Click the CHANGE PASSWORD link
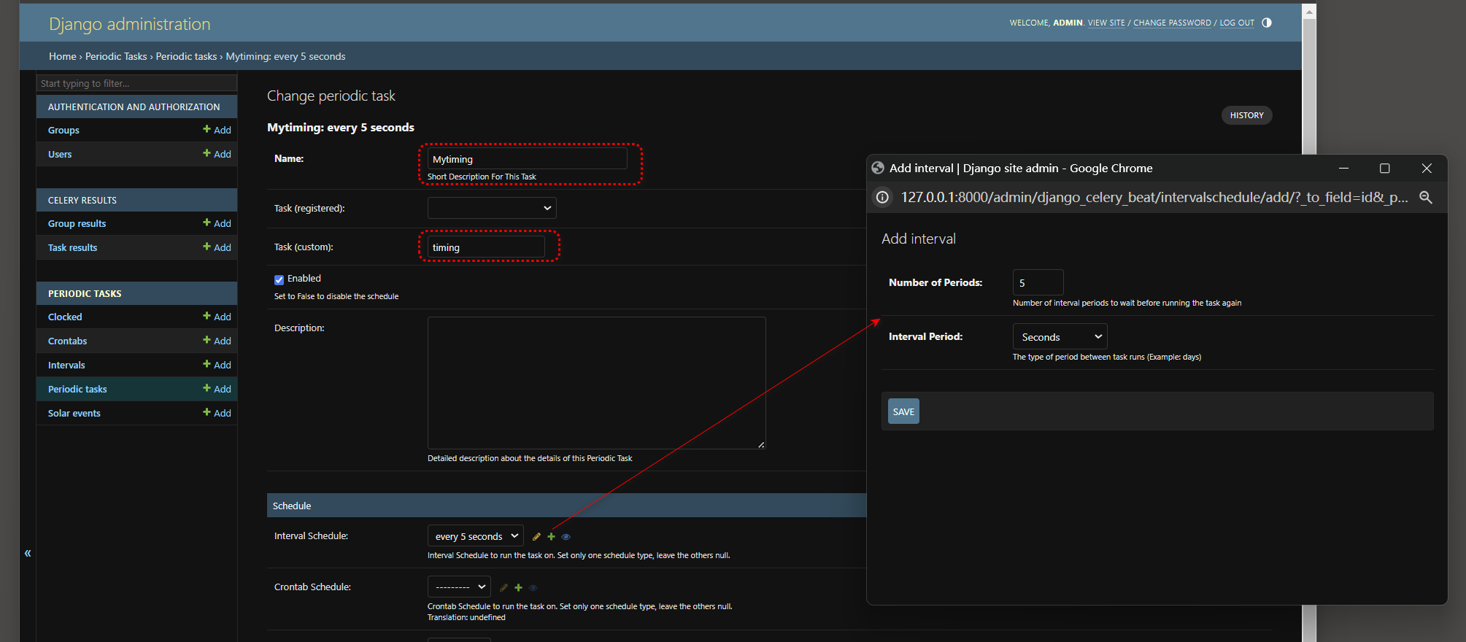Screen dimensions: 1466x642 pyautogui.click(x=1172, y=23)
